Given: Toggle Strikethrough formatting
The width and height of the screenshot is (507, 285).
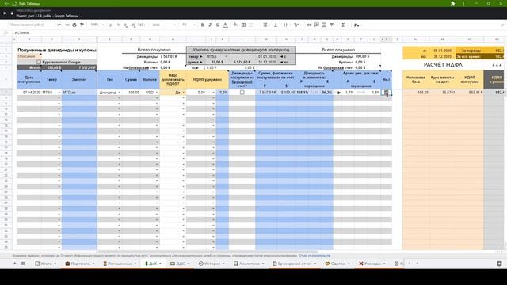Looking at the screenshot, I should 217,25.
